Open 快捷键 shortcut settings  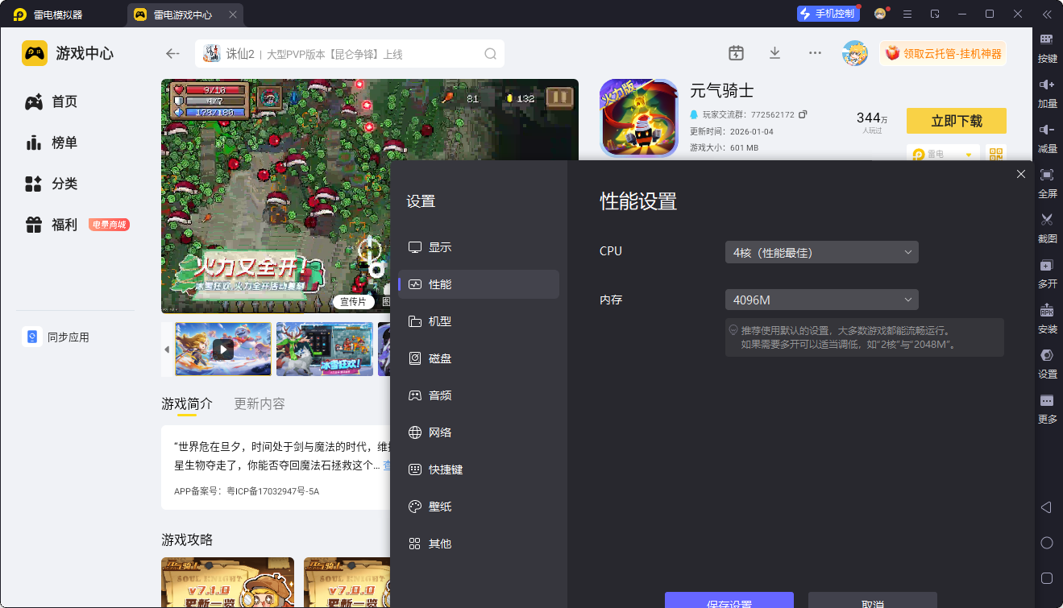[x=479, y=469]
